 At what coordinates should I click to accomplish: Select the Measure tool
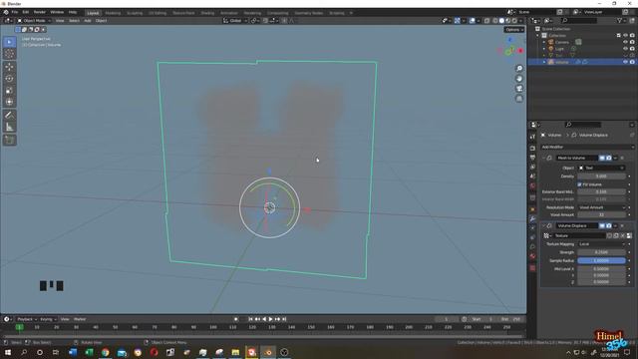[9, 127]
